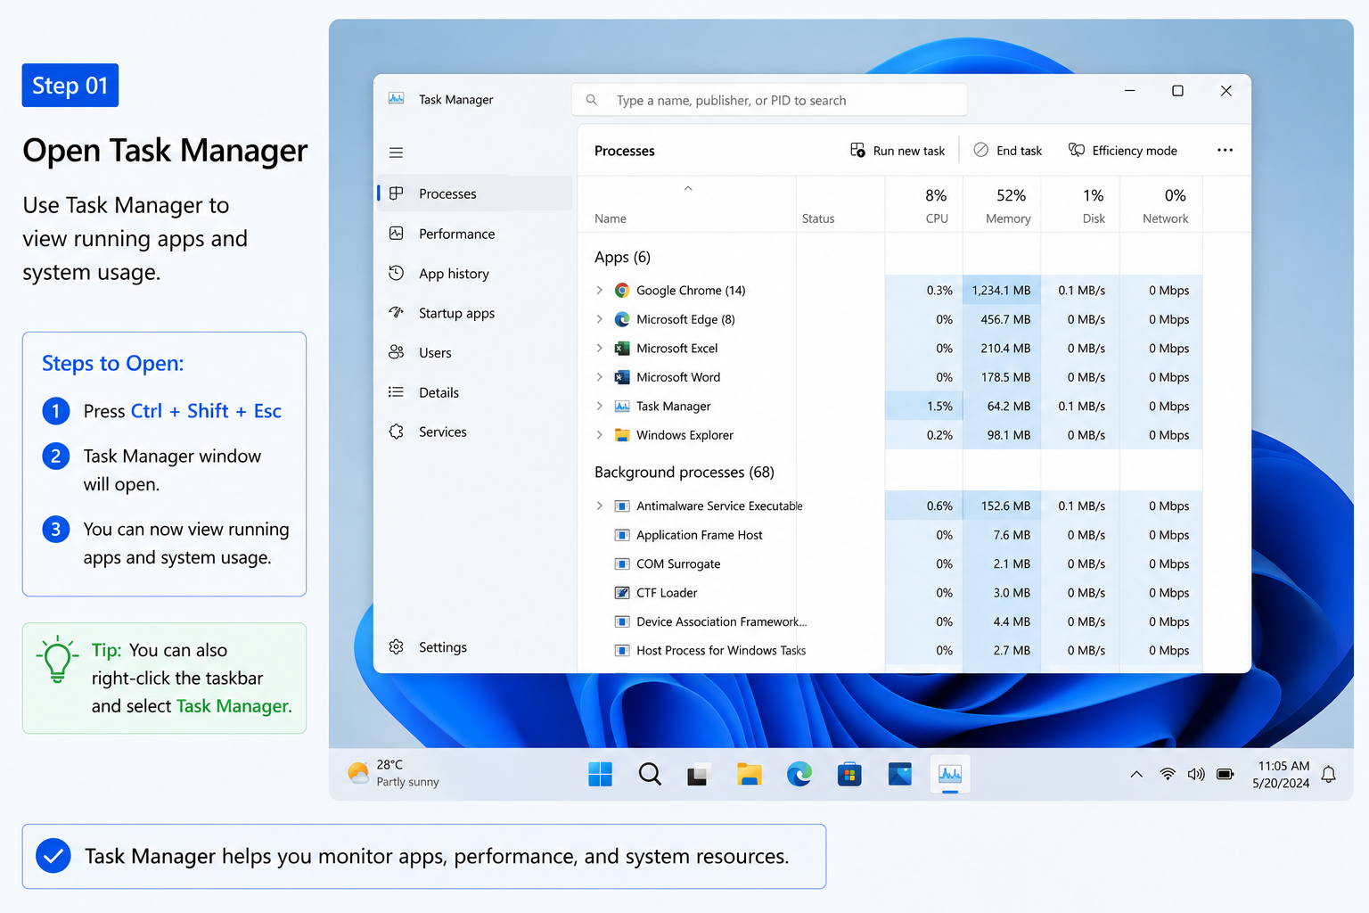
Task: Expand the Microsoft Edge (8) process group
Action: click(599, 319)
